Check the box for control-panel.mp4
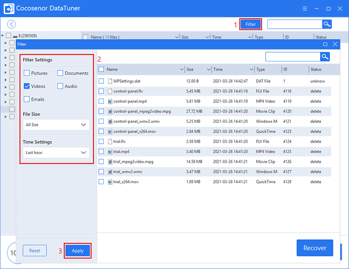This screenshot has height=269, width=349. point(101,101)
